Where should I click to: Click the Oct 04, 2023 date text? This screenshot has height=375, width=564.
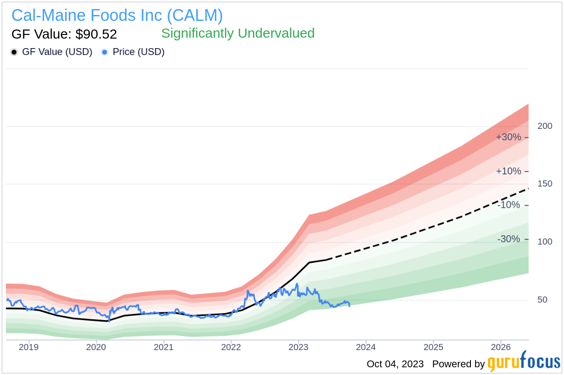pos(395,364)
